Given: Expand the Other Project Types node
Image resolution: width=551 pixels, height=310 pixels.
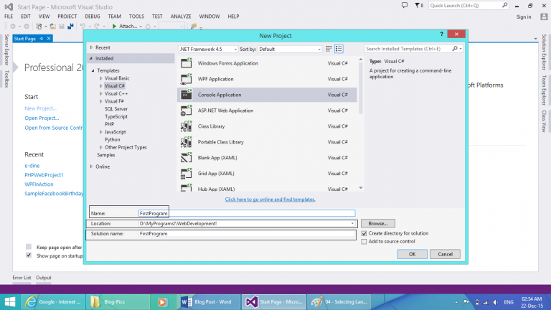Looking at the screenshot, I should pyautogui.click(x=101, y=147).
